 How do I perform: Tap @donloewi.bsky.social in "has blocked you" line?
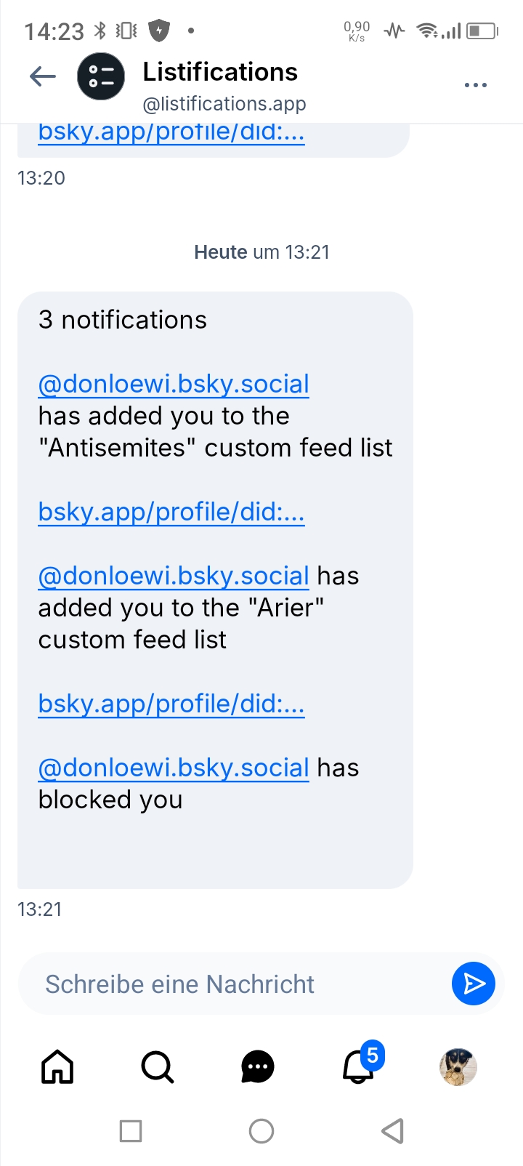(174, 768)
